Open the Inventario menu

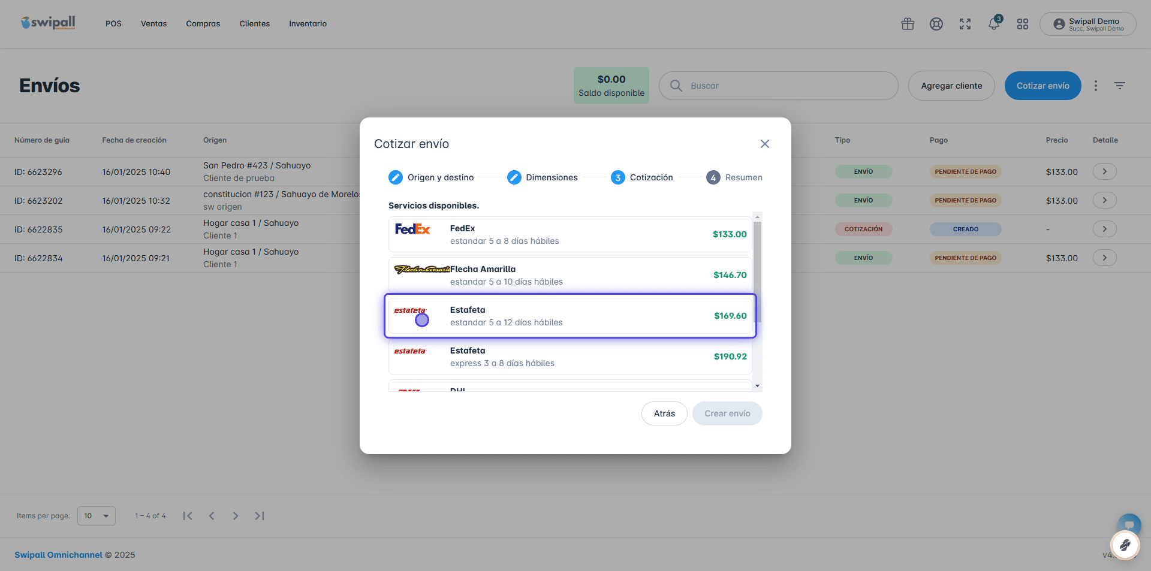pyautogui.click(x=308, y=24)
